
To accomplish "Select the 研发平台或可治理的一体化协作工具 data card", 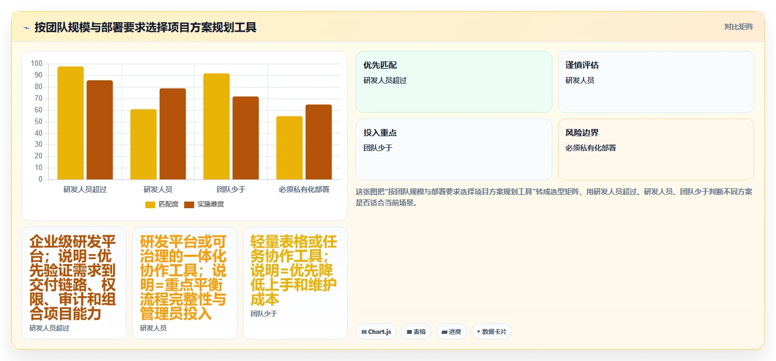I will coord(184,283).
